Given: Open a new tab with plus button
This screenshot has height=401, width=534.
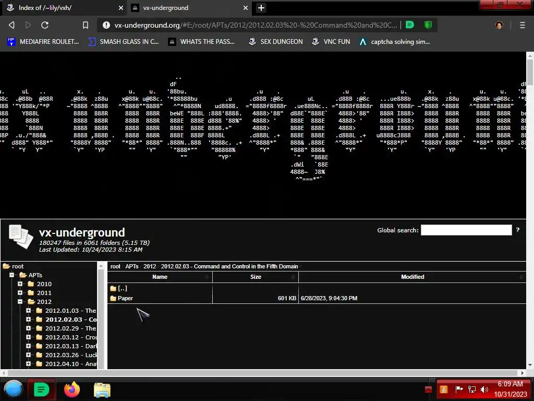Looking at the screenshot, I should pos(261,8).
